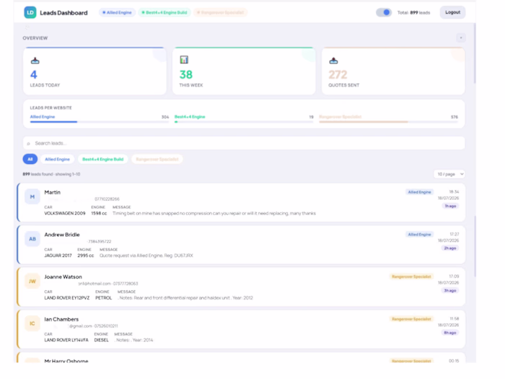This screenshot has width=505, height=379.
Task: Click the Mr Harry Osborne lead name
Action: [66, 361]
